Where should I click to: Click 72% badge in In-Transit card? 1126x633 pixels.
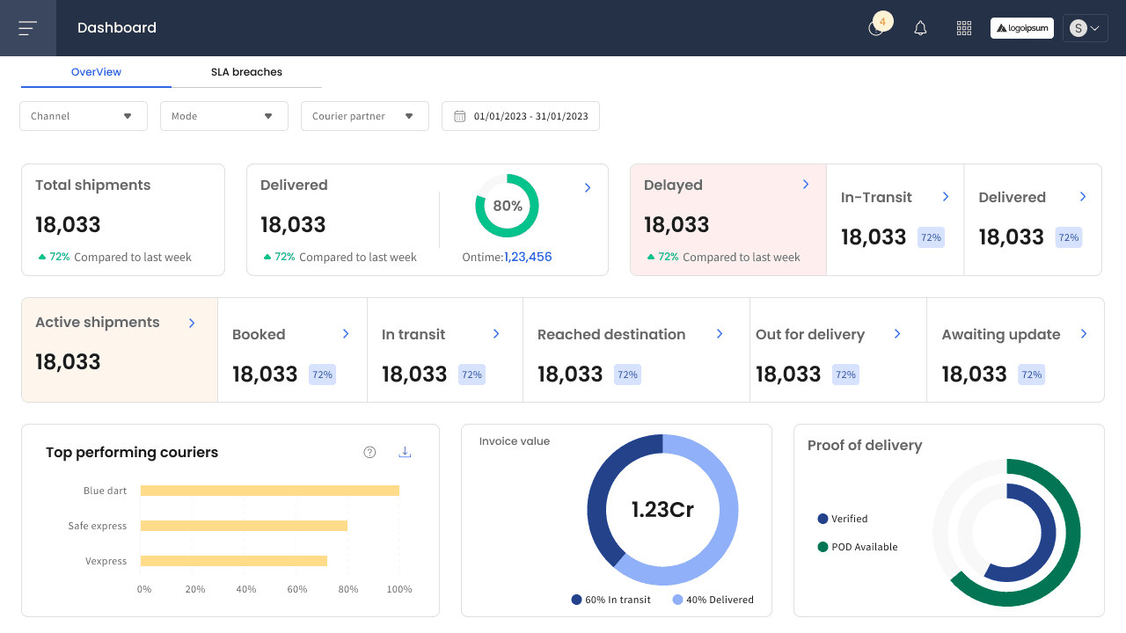(x=931, y=237)
